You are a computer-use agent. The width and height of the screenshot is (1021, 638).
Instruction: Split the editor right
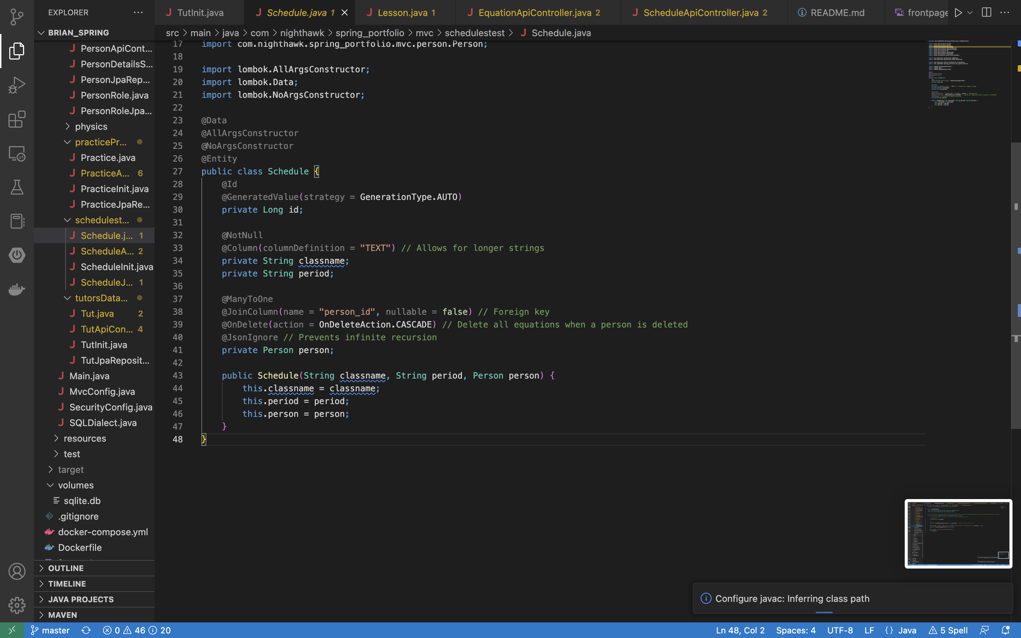(x=986, y=13)
